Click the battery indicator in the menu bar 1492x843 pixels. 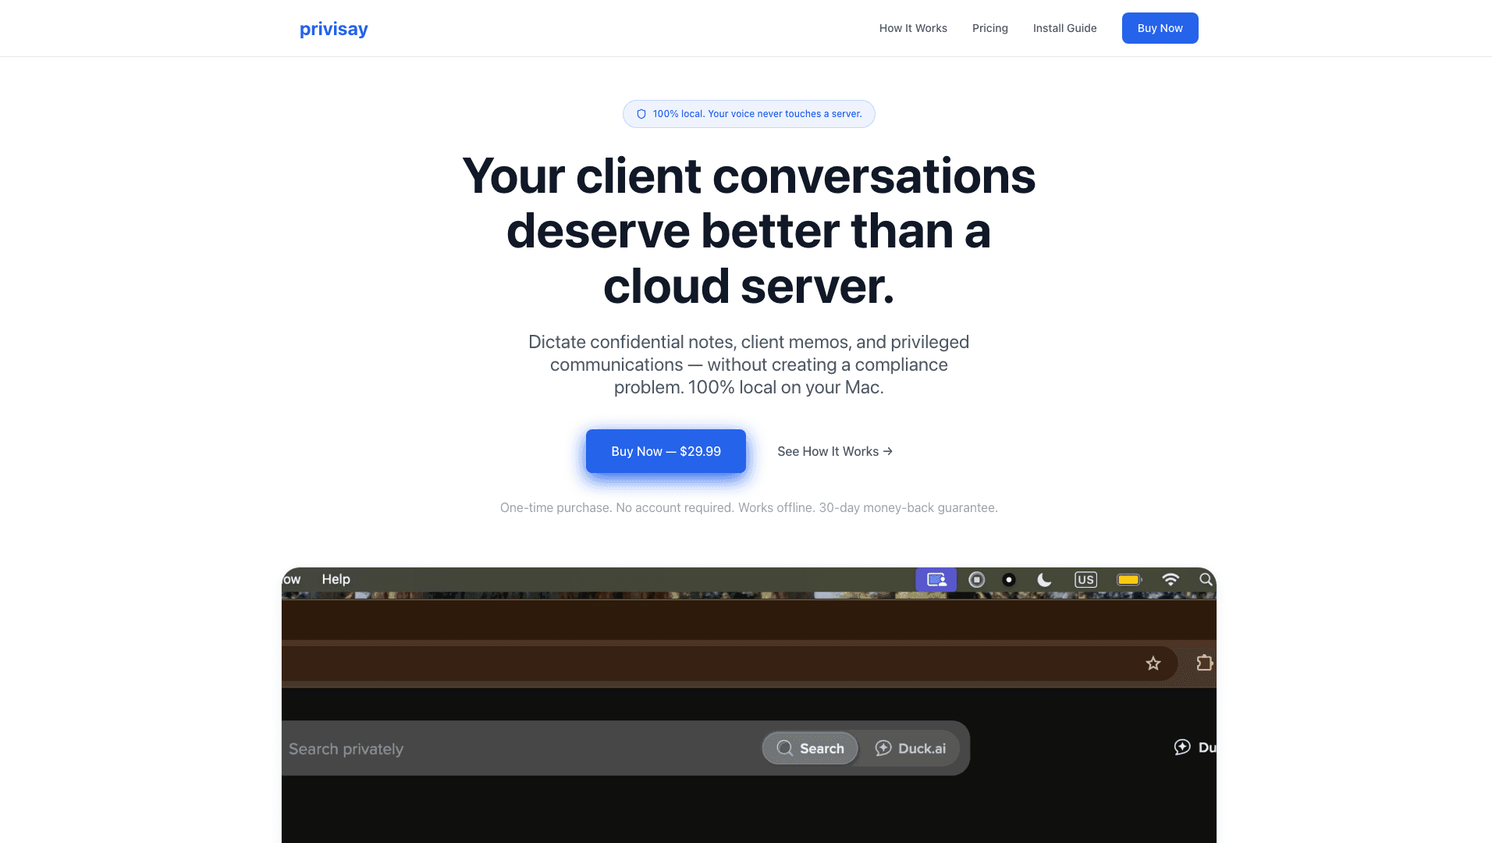click(1128, 579)
